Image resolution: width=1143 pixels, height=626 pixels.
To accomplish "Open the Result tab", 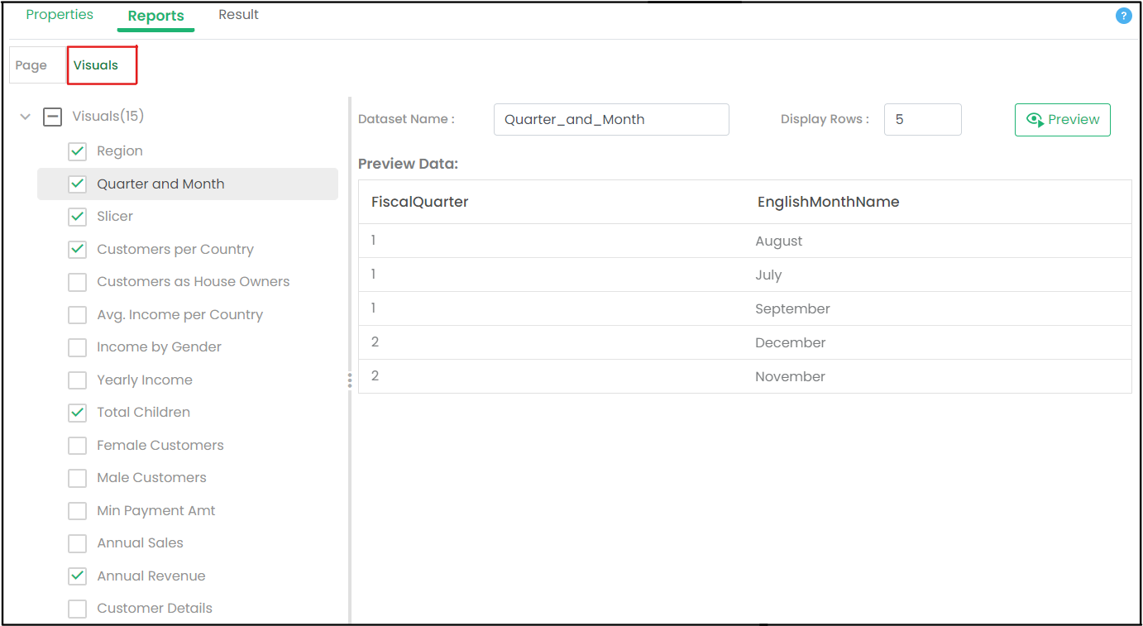I will click(238, 15).
